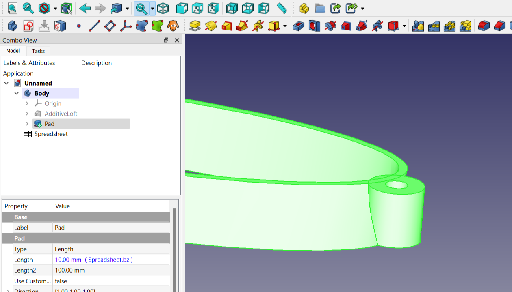Expand the Origin tree item

point(27,103)
